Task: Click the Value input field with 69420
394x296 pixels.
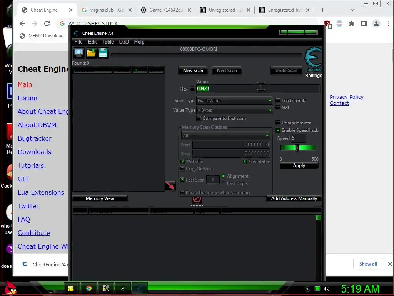Action: 258,89
